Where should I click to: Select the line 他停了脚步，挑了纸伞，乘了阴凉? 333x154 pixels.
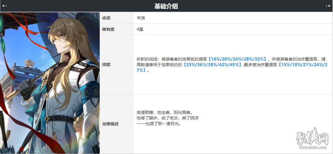coord(168,118)
